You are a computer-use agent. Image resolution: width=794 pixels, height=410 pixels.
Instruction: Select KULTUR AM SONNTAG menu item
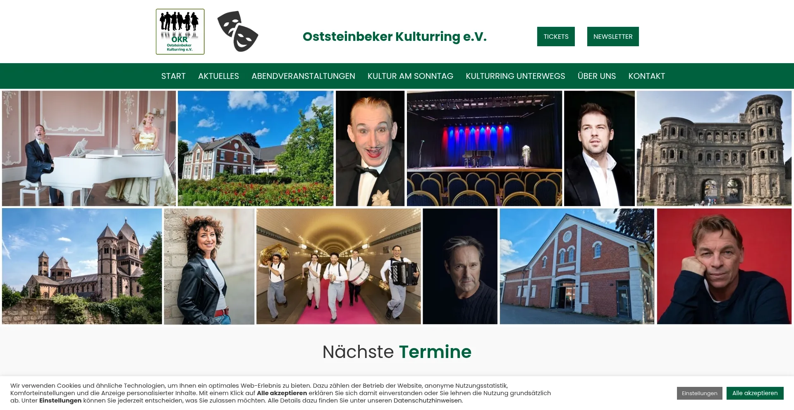point(410,76)
